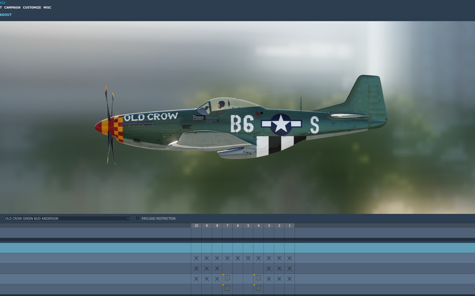
Task: Click rocket icon in first row, pylon 1
Action: click(290, 258)
